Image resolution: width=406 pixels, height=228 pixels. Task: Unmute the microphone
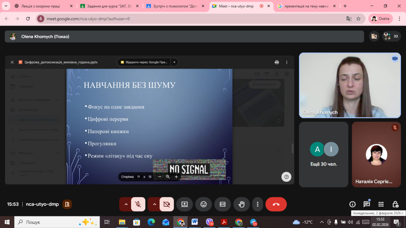[138, 204]
